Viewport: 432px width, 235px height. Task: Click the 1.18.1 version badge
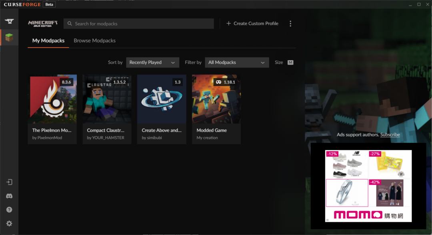pos(225,82)
